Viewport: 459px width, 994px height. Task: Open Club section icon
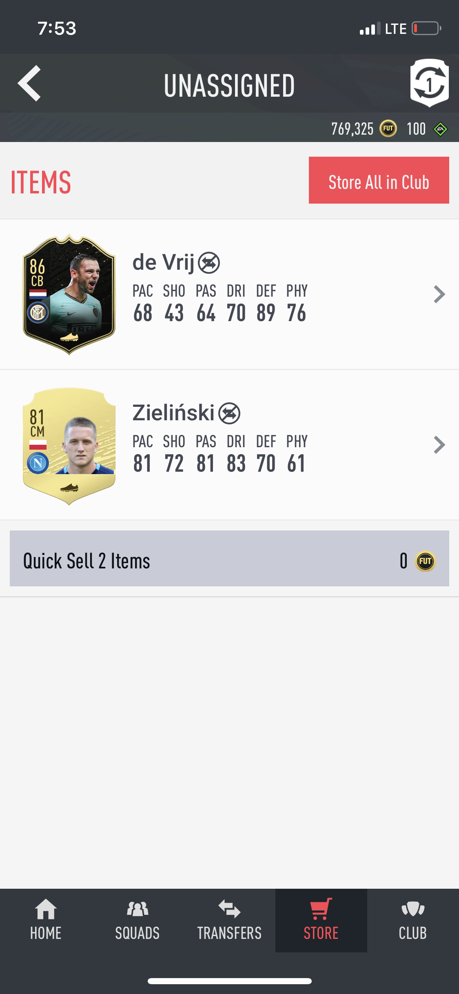413,909
